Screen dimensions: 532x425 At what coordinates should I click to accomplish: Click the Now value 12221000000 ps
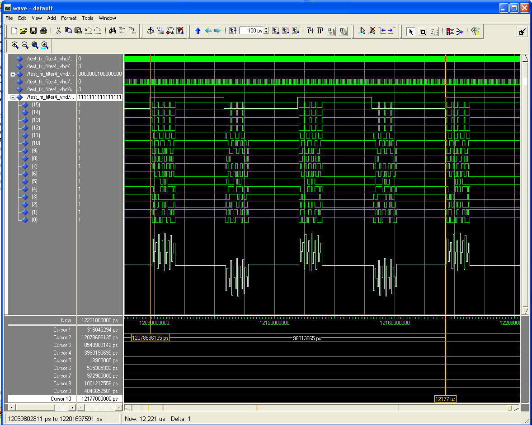point(99,320)
